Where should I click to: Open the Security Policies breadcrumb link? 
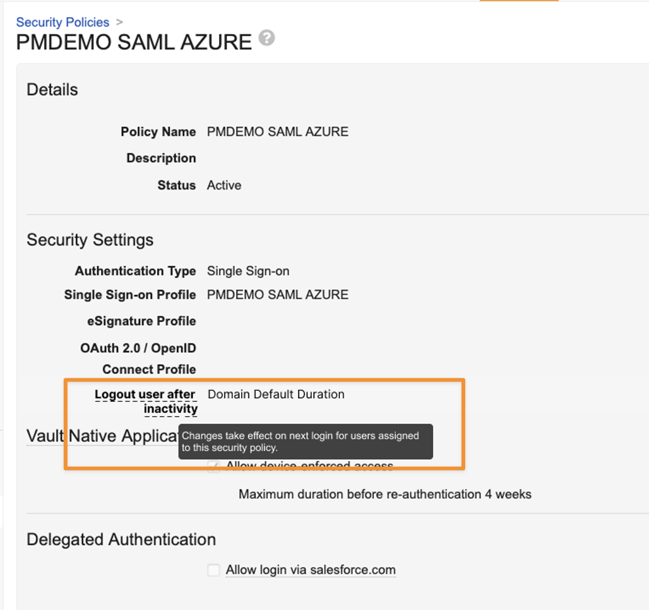click(63, 22)
